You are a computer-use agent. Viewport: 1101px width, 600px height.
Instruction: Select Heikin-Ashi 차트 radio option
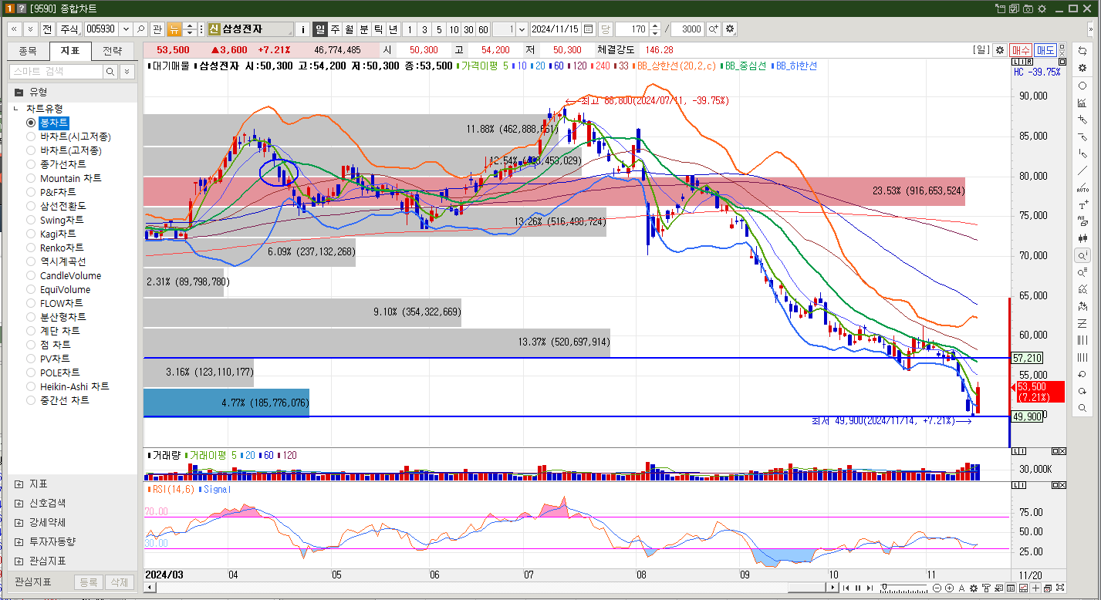pos(31,386)
